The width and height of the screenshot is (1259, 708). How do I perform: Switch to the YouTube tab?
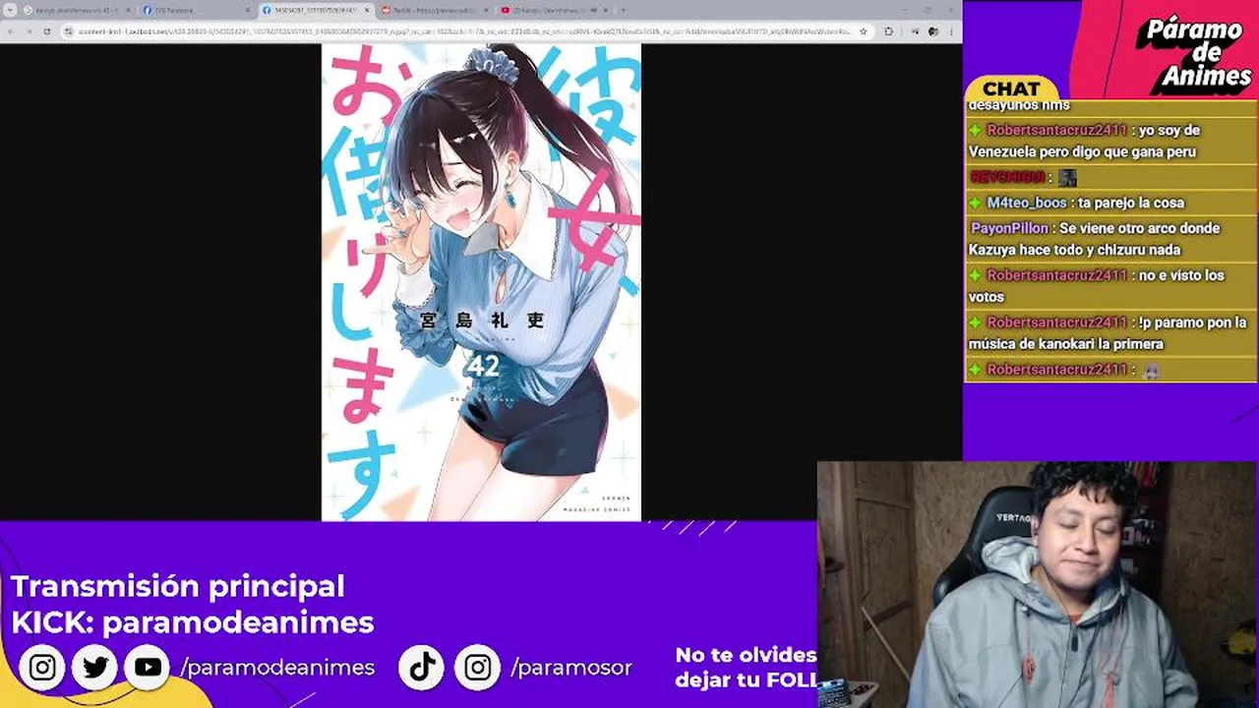click(554, 10)
